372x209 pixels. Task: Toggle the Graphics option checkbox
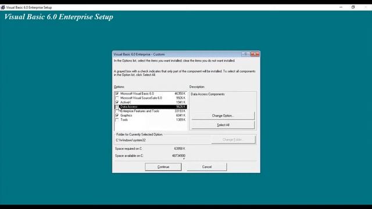[x=117, y=116]
